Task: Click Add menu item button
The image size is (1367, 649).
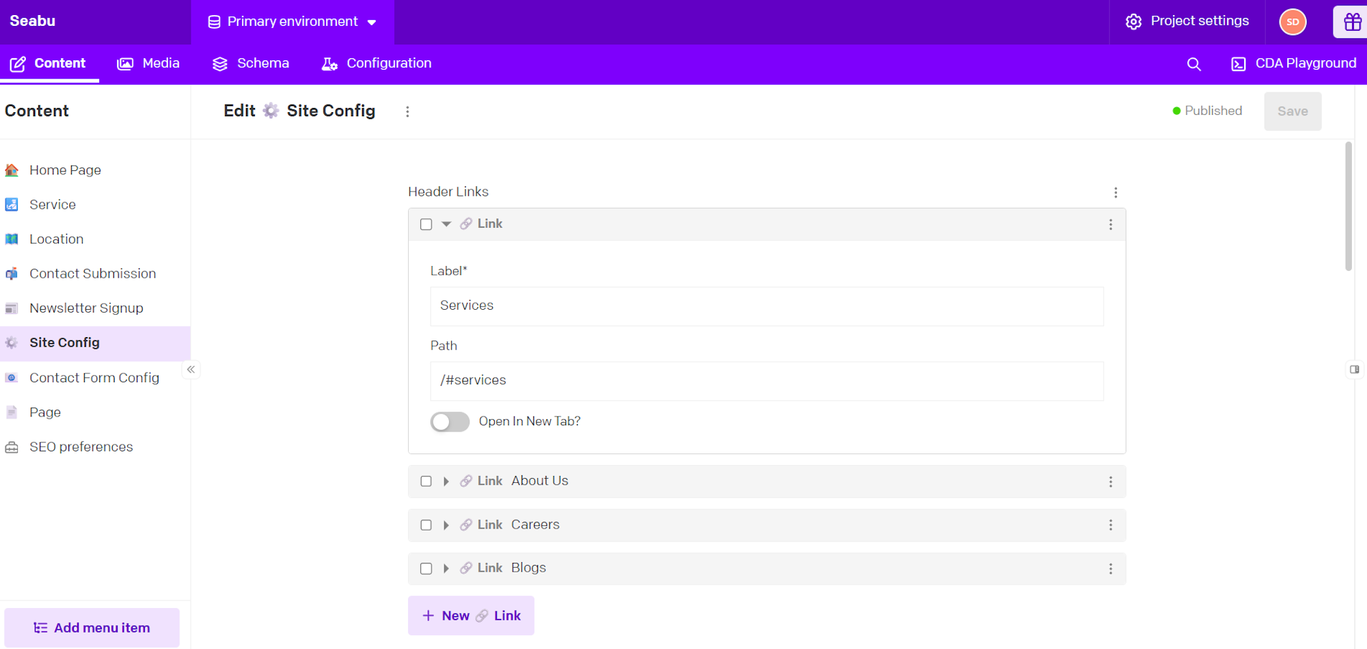Action: click(x=92, y=628)
